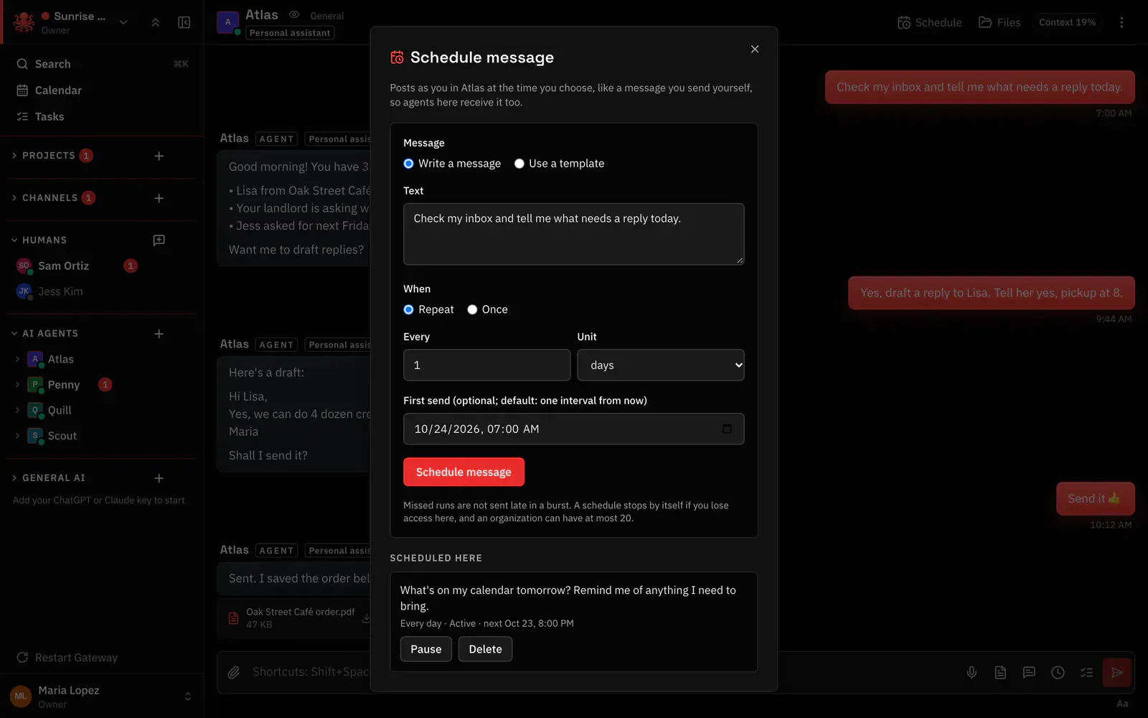Click the clock schedule icon in composer
1148x718 pixels.
(x=1058, y=673)
